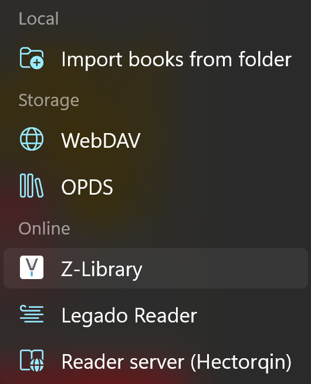311x384 pixels.
Task: Select the plus badge on the folder icon
Action: 37,63
